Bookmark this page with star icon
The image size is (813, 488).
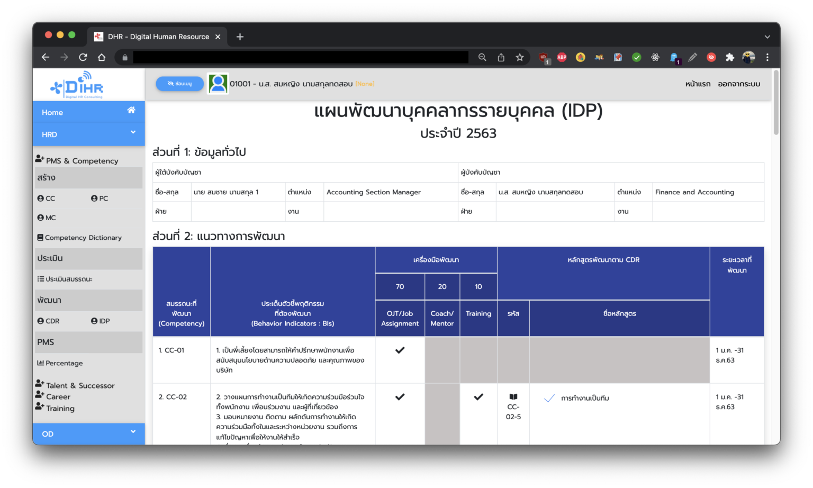pos(520,57)
